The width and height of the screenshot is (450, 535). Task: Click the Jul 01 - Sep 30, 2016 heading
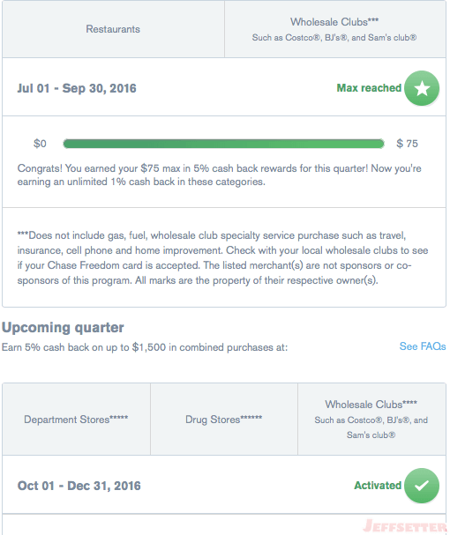(77, 88)
